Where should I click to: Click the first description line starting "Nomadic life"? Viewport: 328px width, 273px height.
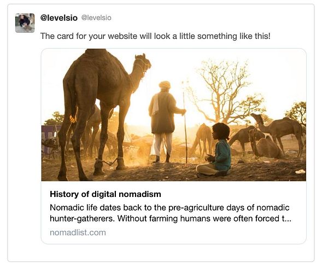click(169, 207)
